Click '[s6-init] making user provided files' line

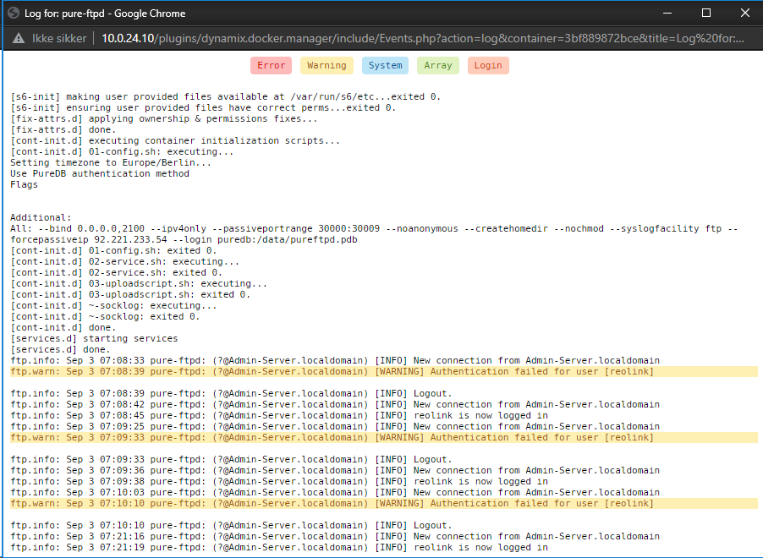click(x=225, y=97)
